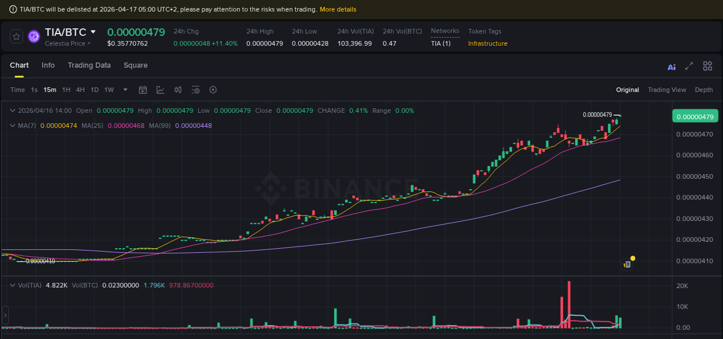723x339 pixels.
Task: Click the 24h change +11.40% value
Action: 224,43
